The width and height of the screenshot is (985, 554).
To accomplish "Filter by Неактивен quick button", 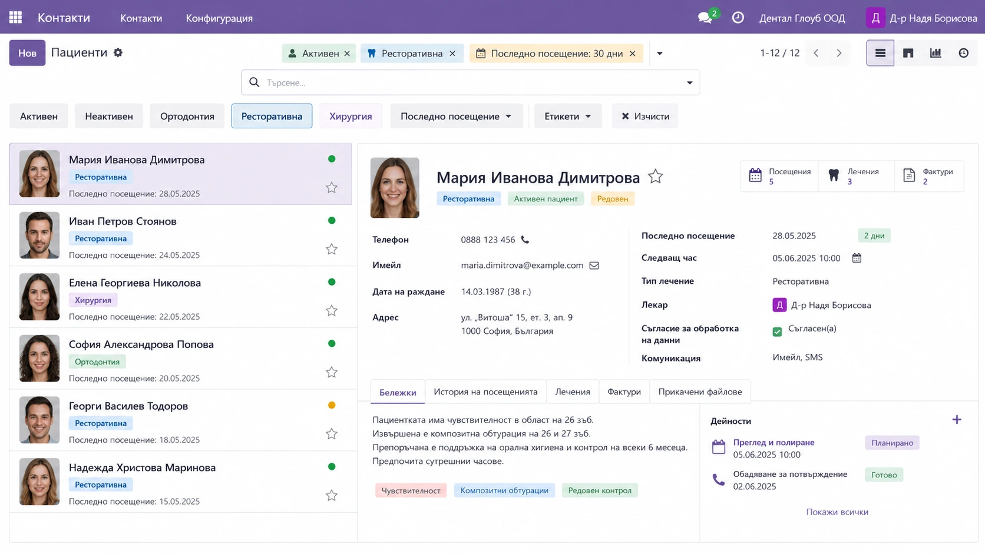I will coord(109,116).
